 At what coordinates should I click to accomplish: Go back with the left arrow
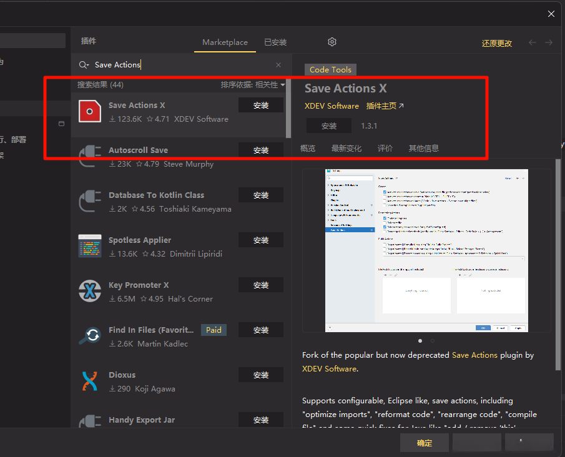click(532, 42)
